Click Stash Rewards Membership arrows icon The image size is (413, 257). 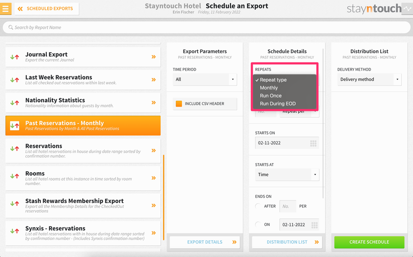pyautogui.click(x=14, y=204)
